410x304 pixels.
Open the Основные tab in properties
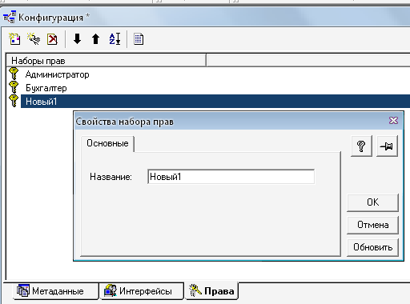(x=107, y=143)
